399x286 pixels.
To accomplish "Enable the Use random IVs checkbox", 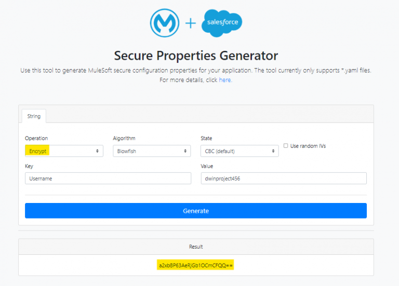I will (286, 146).
